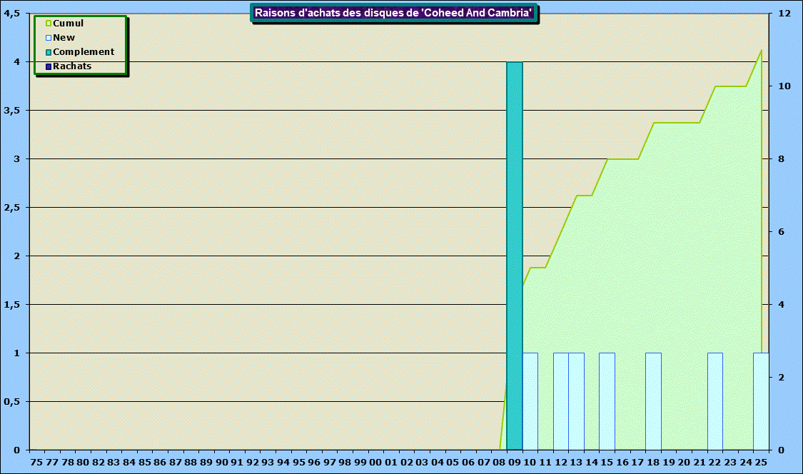
Task: Select the New bar for year 18
Action: pos(653,401)
